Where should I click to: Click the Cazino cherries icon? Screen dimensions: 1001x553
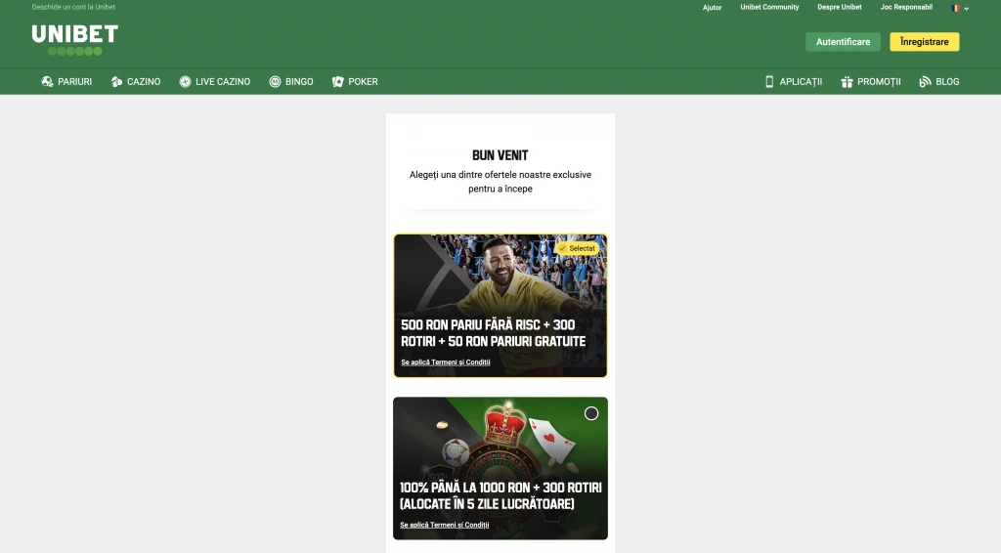[x=116, y=82]
